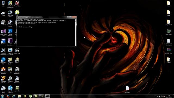Select the Logitech Webcam shortcut
The height and width of the screenshot is (98, 174).
coord(10,80)
